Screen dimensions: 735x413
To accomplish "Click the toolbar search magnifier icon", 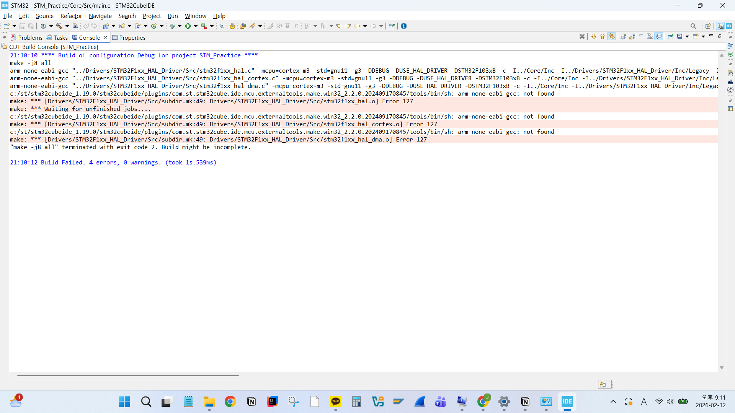I will click(x=693, y=26).
